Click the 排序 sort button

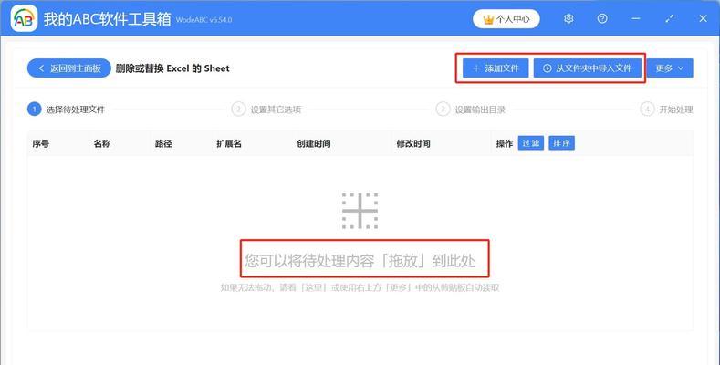click(561, 143)
